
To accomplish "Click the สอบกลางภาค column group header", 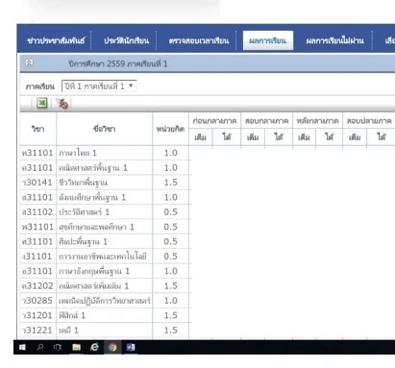I will (266, 121).
